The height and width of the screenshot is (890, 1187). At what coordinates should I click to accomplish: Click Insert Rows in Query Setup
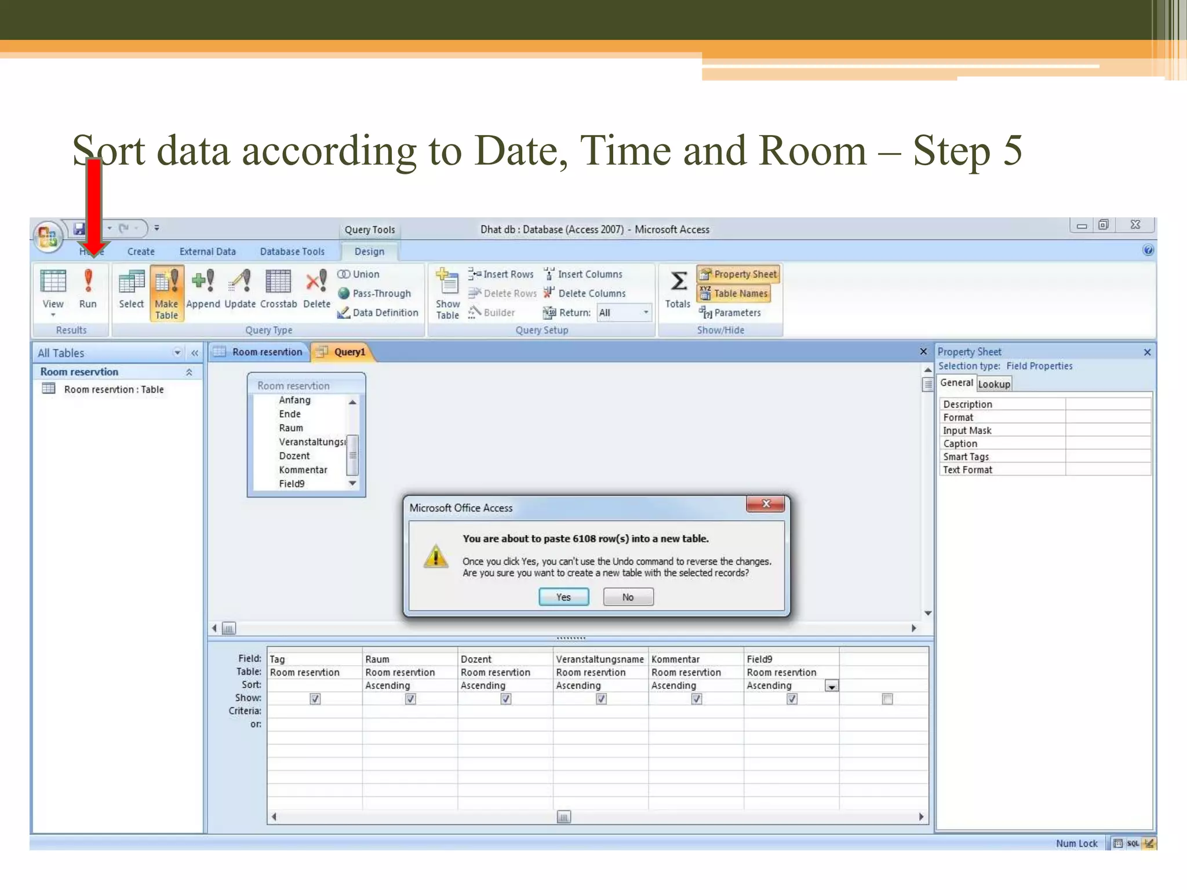pos(501,274)
